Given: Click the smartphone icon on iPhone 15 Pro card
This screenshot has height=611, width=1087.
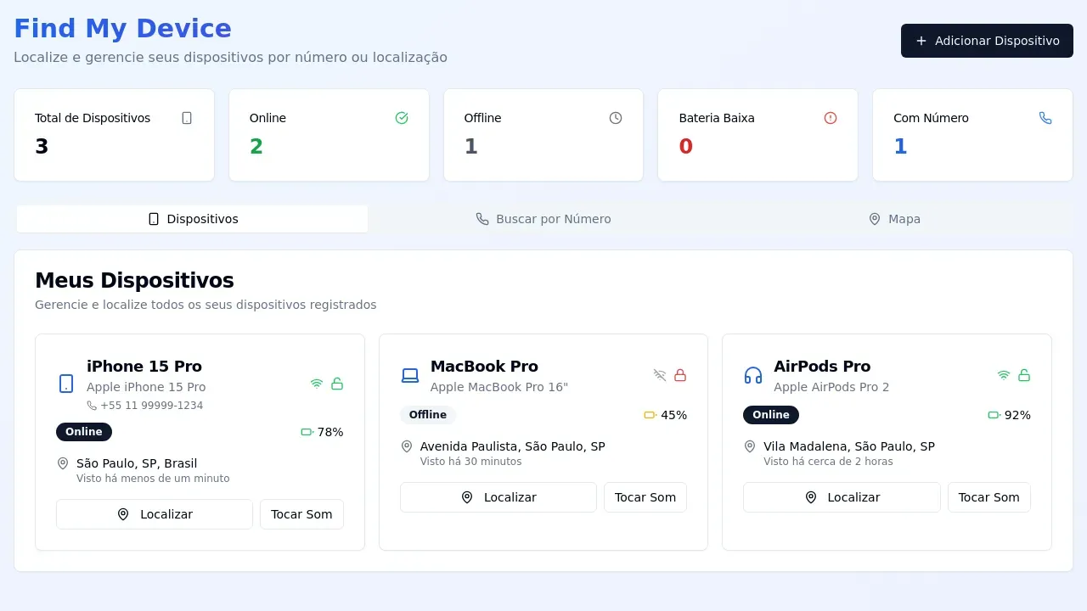Looking at the screenshot, I should pyautogui.click(x=66, y=384).
